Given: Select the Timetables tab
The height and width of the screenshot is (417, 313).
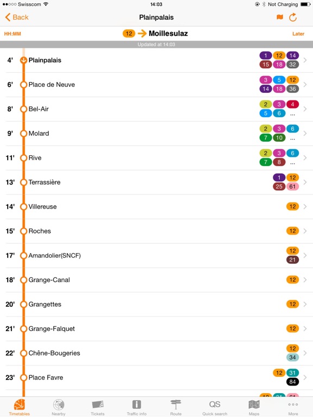Looking at the screenshot, I should click(20, 407).
